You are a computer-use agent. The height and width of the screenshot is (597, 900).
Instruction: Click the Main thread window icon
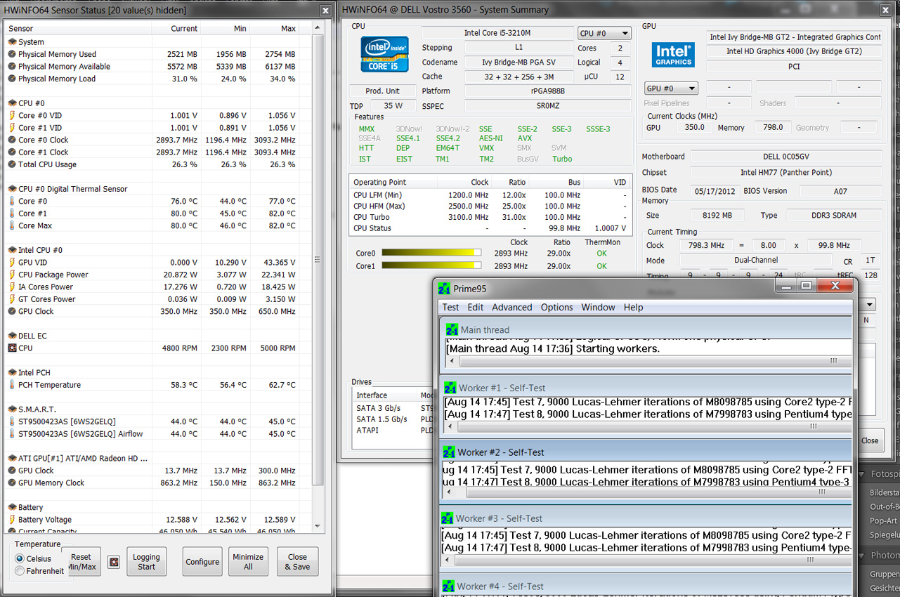[452, 329]
